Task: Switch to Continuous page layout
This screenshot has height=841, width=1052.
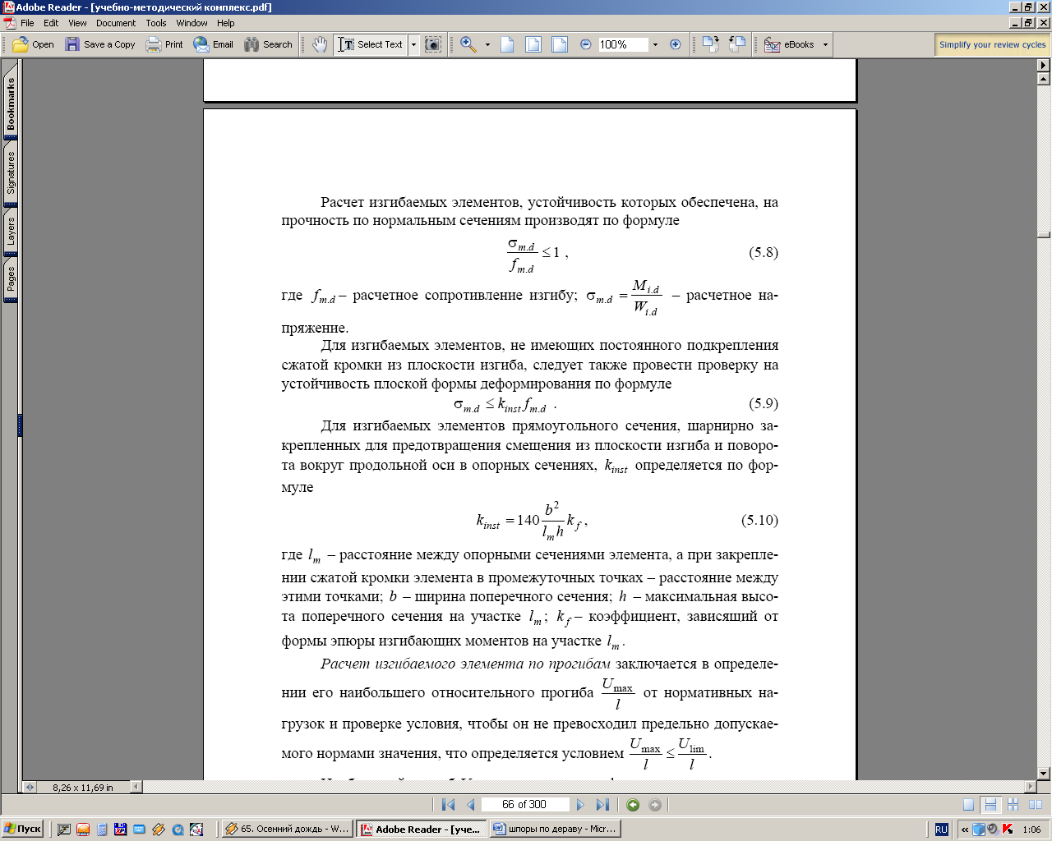Action: click(x=991, y=805)
